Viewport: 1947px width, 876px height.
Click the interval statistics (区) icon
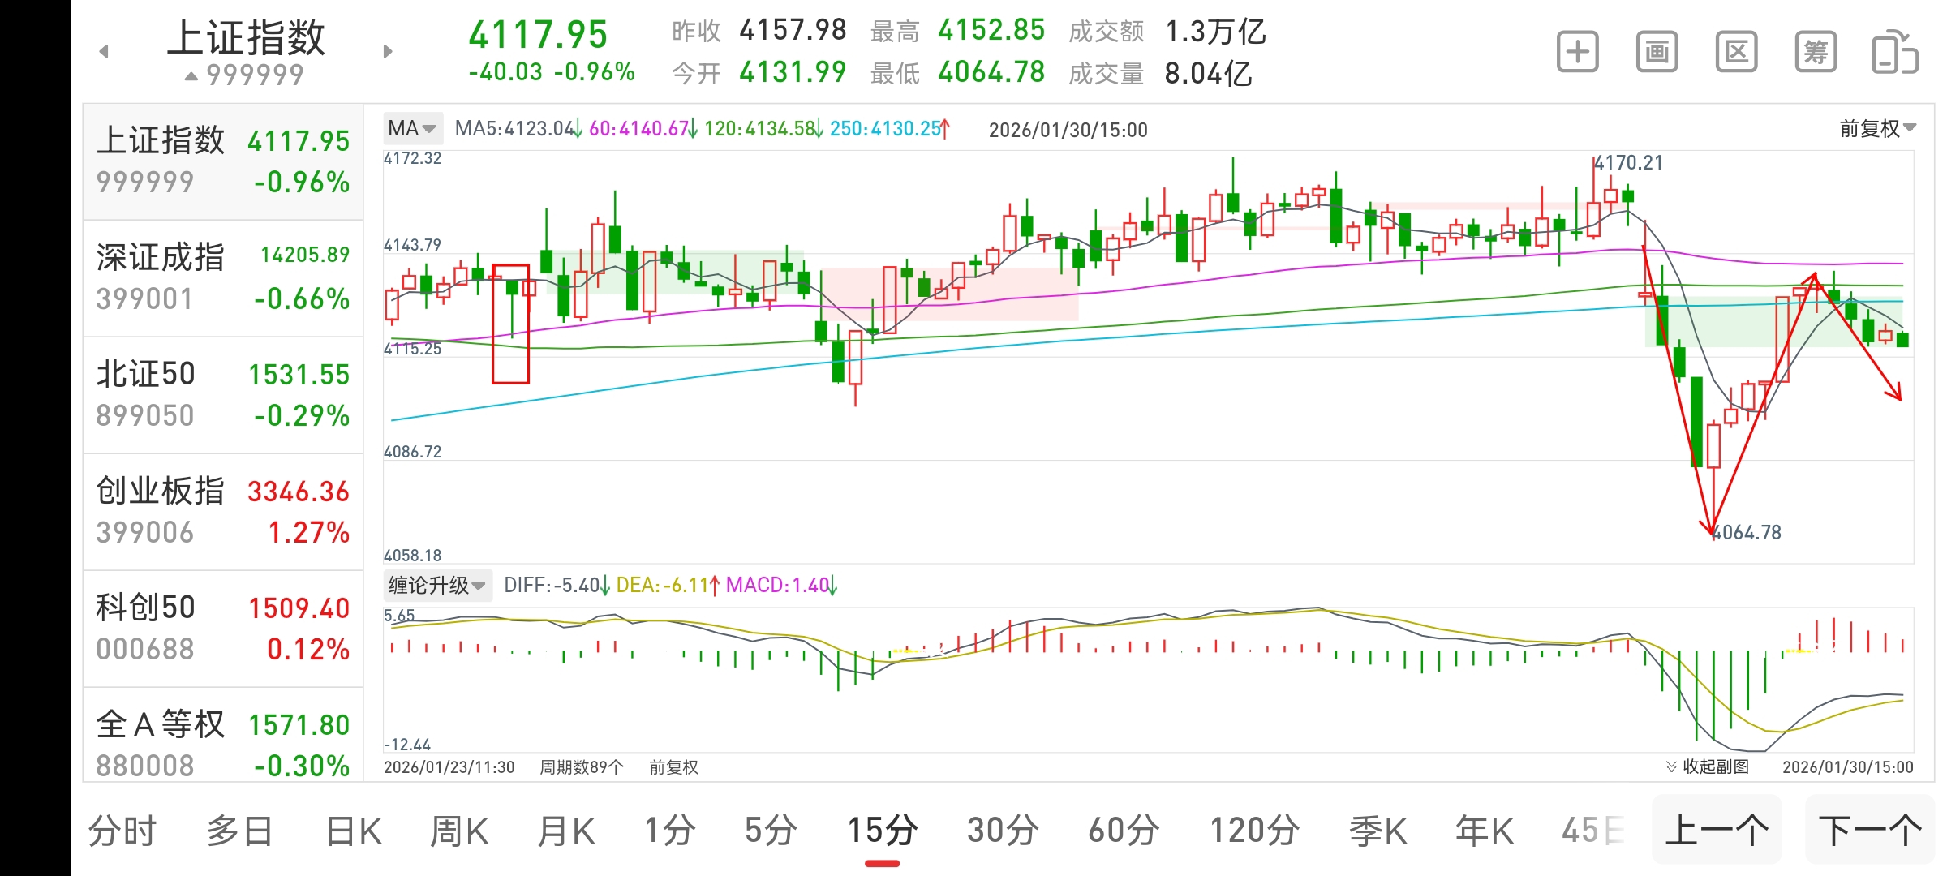(x=1736, y=53)
